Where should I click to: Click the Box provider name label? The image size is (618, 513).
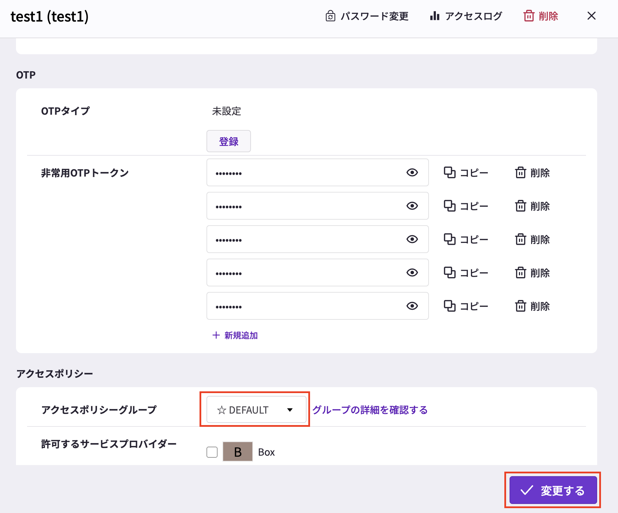[266, 452]
